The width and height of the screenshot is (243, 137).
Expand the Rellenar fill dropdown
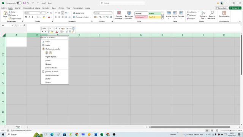point(196,15)
